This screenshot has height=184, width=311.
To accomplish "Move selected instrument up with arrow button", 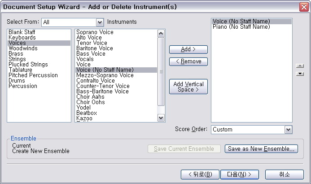I will pos(300,66).
